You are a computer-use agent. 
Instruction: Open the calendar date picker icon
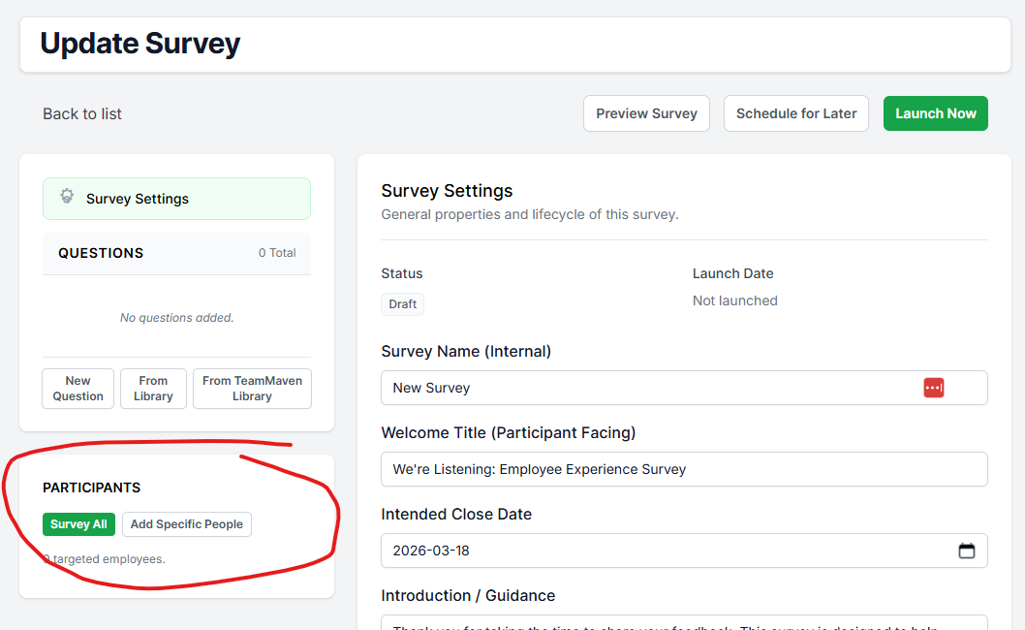click(x=966, y=551)
